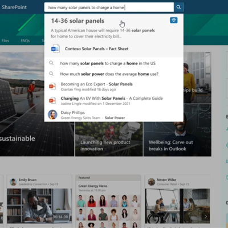Click the blue diamond premium answer icon
This screenshot has height=228, width=228.
174,20
